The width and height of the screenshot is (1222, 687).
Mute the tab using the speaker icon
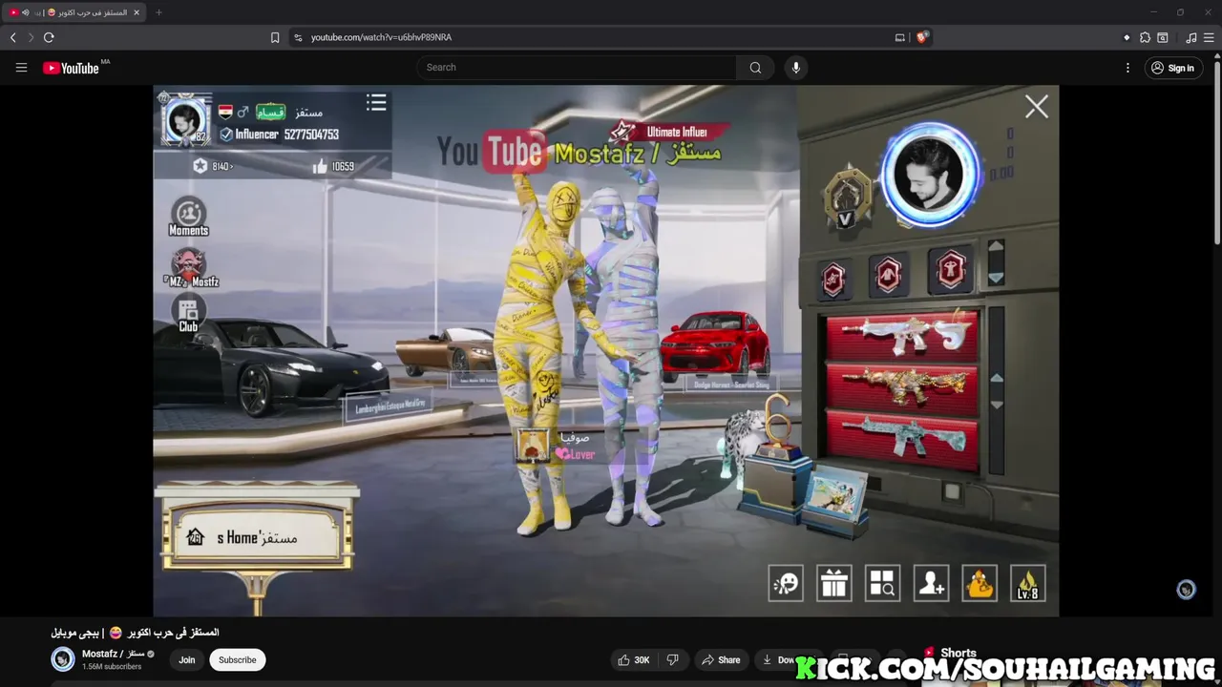coord(25,12)
